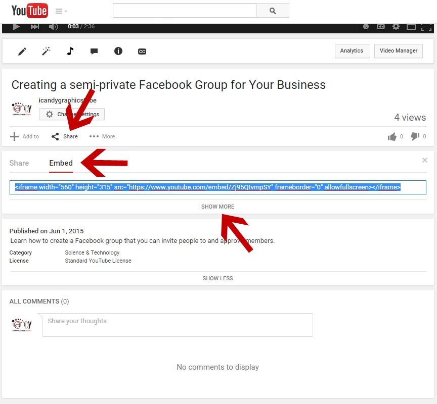This screenshot has width=437, height=404.
Task: Click the Add to plus button
Action: pos(24,136)
